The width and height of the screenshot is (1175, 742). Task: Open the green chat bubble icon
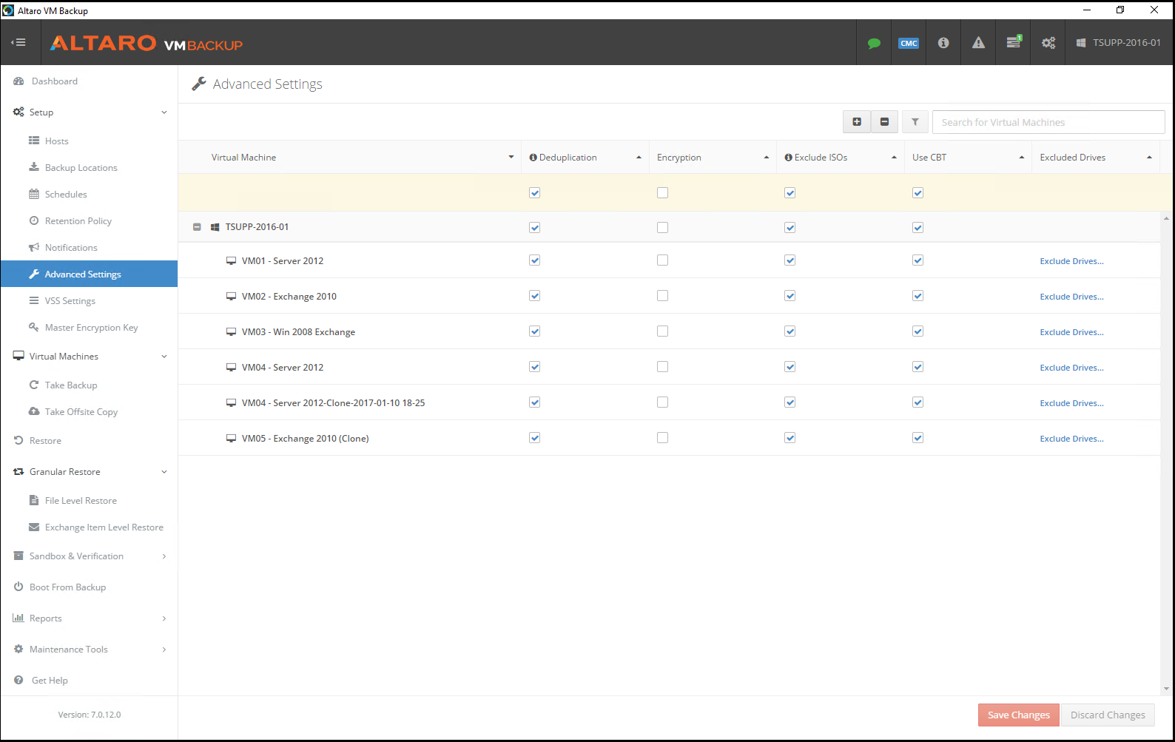coord(874,43)
